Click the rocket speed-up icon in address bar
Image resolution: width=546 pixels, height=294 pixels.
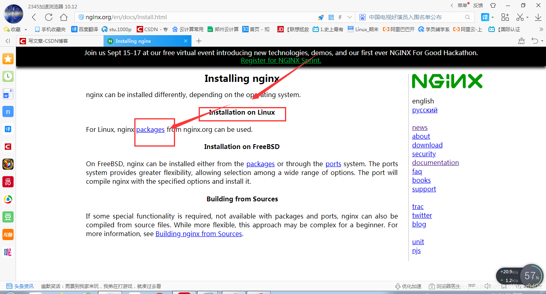click(321, 17)
